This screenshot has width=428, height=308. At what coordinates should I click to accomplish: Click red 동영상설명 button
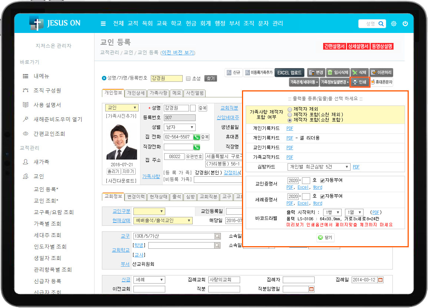pyautogui.click(x=382, y=46)
